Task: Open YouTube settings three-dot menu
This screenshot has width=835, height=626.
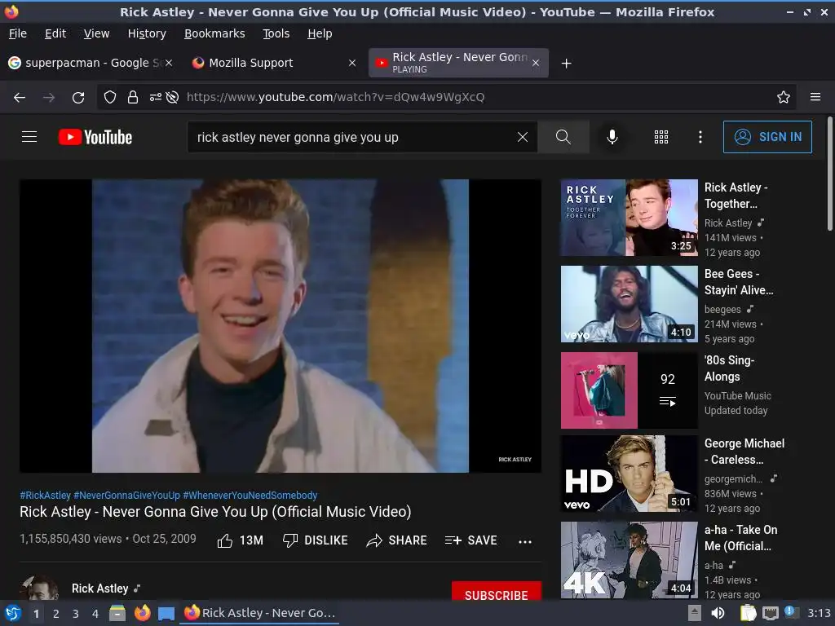Action: [x=700, y=137]
